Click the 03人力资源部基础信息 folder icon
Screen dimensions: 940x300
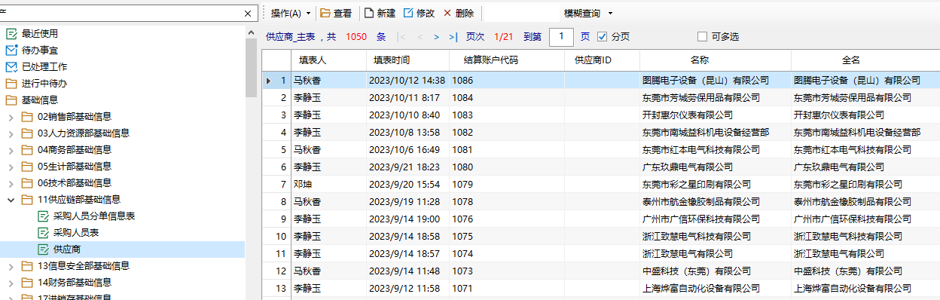point(28,133)
